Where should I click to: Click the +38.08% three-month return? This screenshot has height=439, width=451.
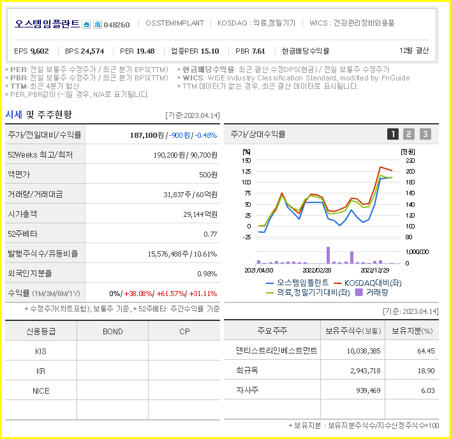138,294
